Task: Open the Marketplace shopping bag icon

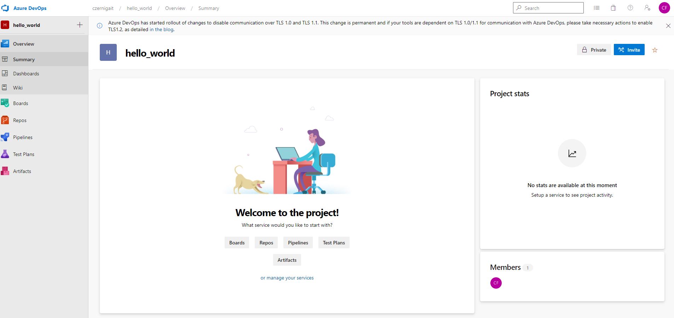Action: tap(613, 8)
